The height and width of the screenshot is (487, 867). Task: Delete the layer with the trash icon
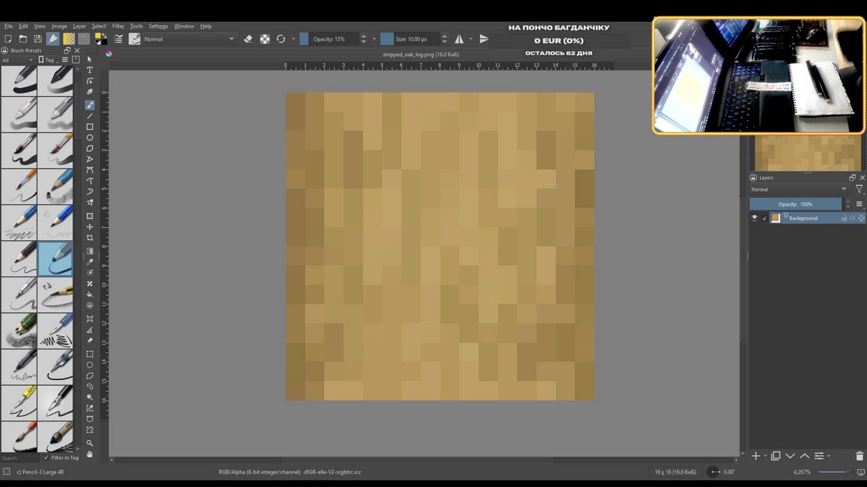860,456
